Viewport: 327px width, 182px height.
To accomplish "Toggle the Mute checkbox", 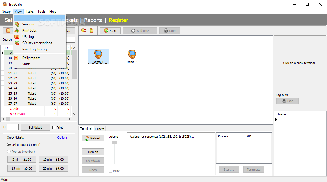I will click(110, 171).
